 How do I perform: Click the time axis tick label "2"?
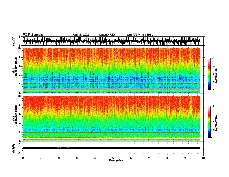59,158
